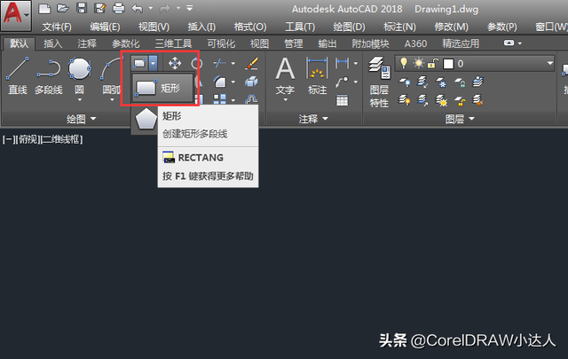This screenshot has width=568, height=359.
Task: Click the [二维线框] visual style label
Action: click(61, 139)
